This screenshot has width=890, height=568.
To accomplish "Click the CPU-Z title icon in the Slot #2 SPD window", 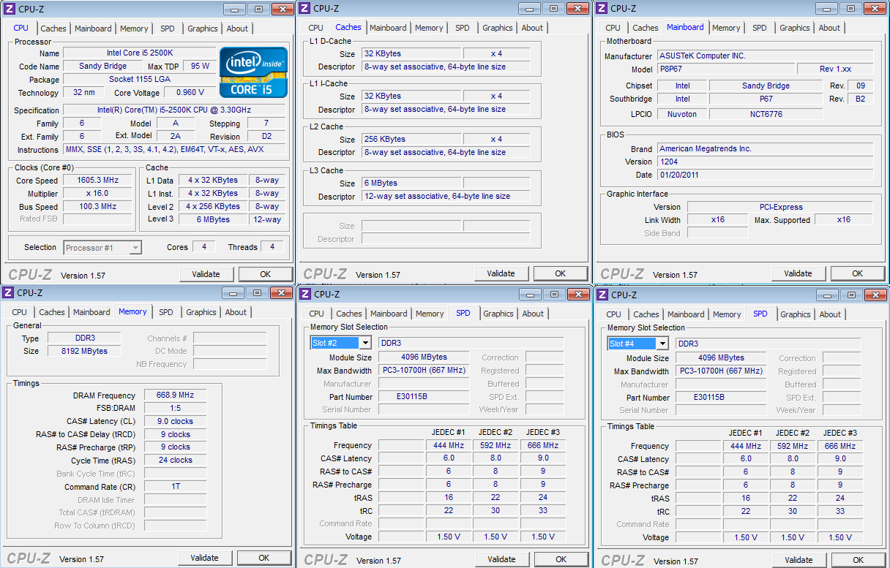I will point(306,294).
